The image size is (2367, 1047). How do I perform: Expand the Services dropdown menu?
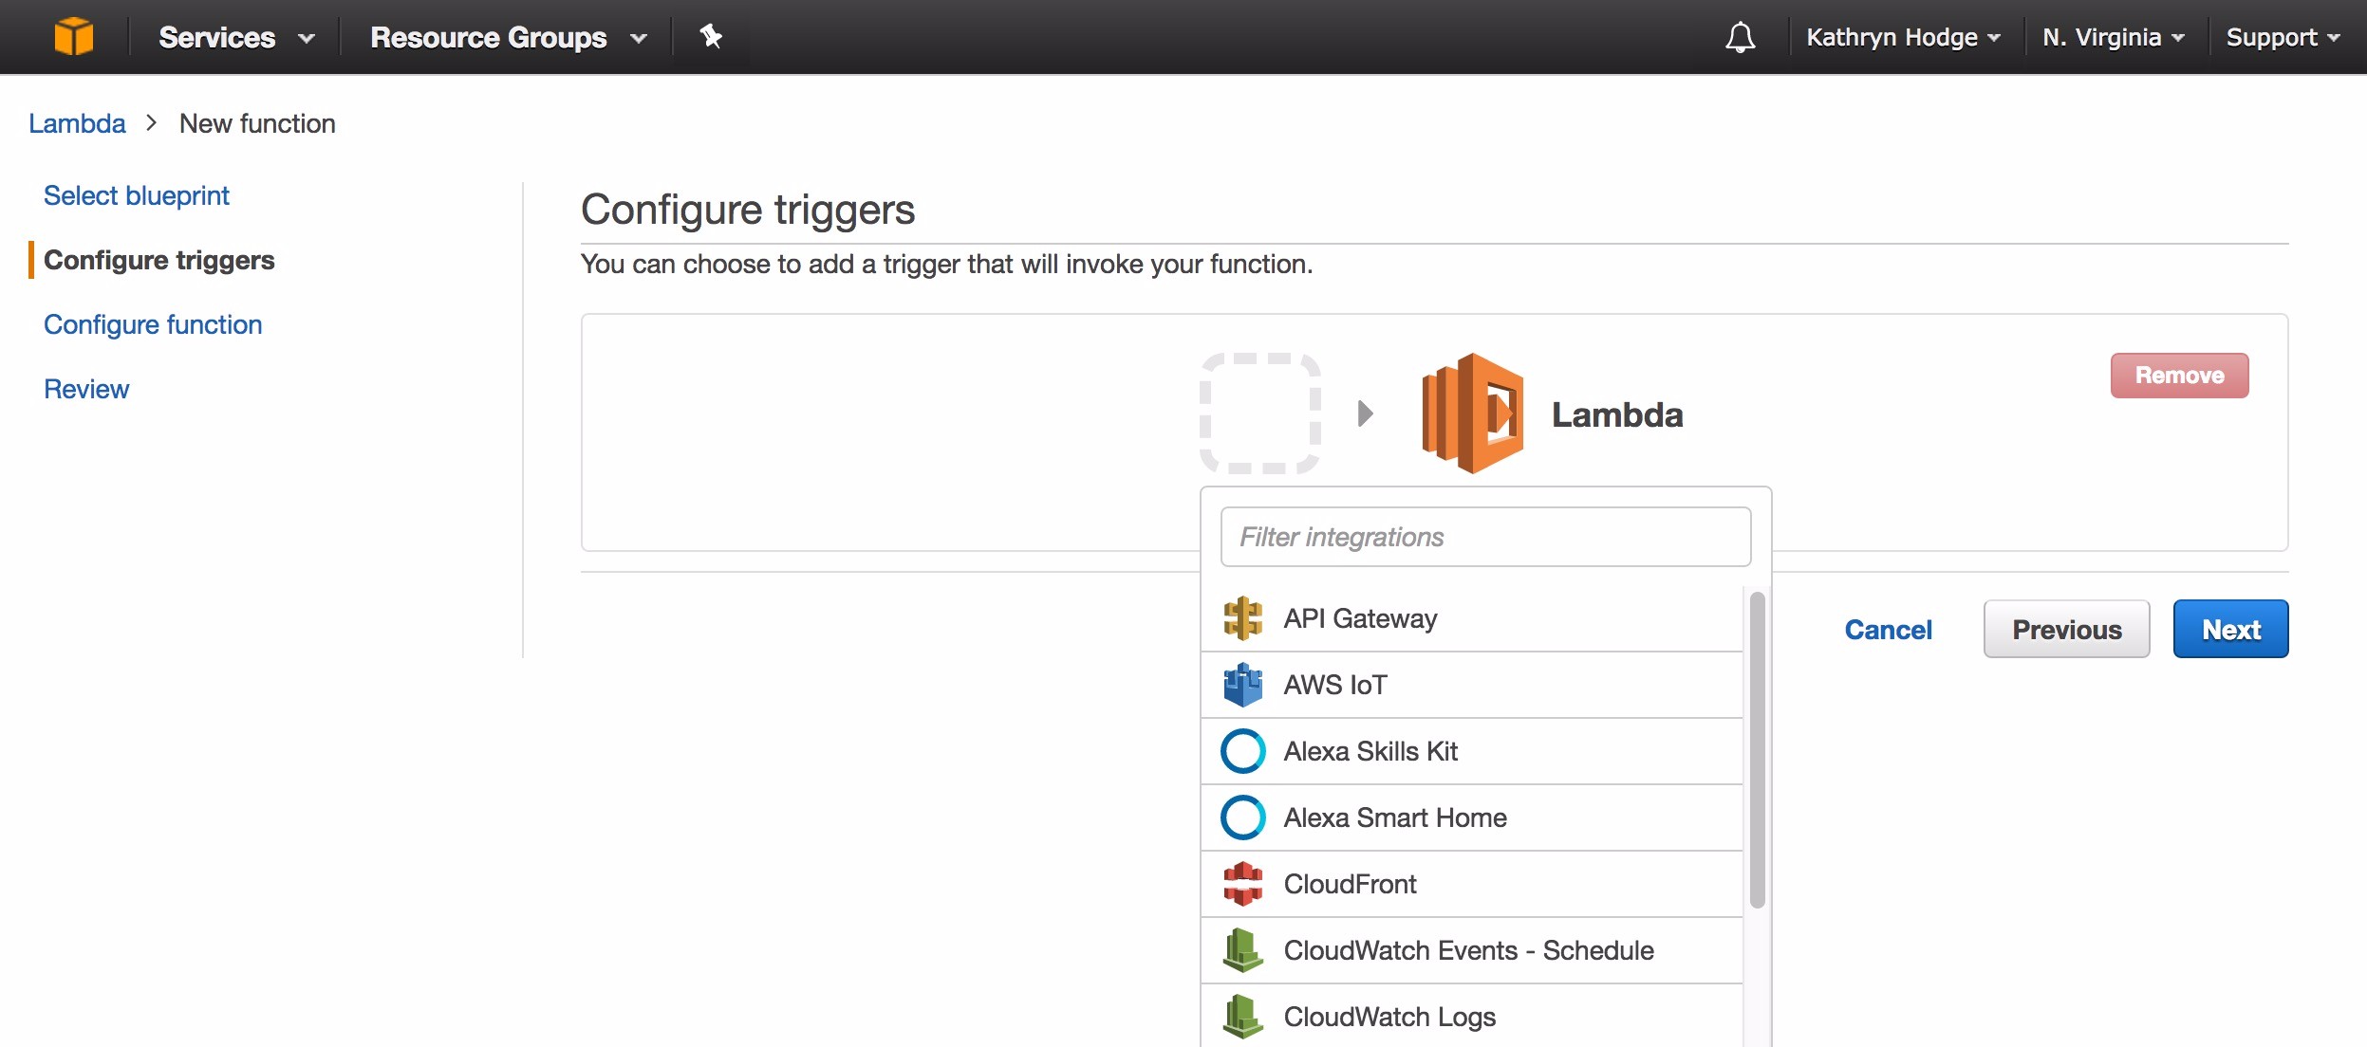click(235, 38)
